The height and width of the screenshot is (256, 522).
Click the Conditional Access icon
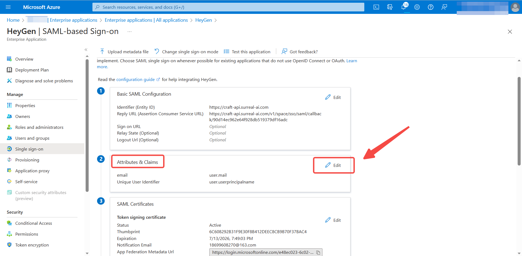9,223
